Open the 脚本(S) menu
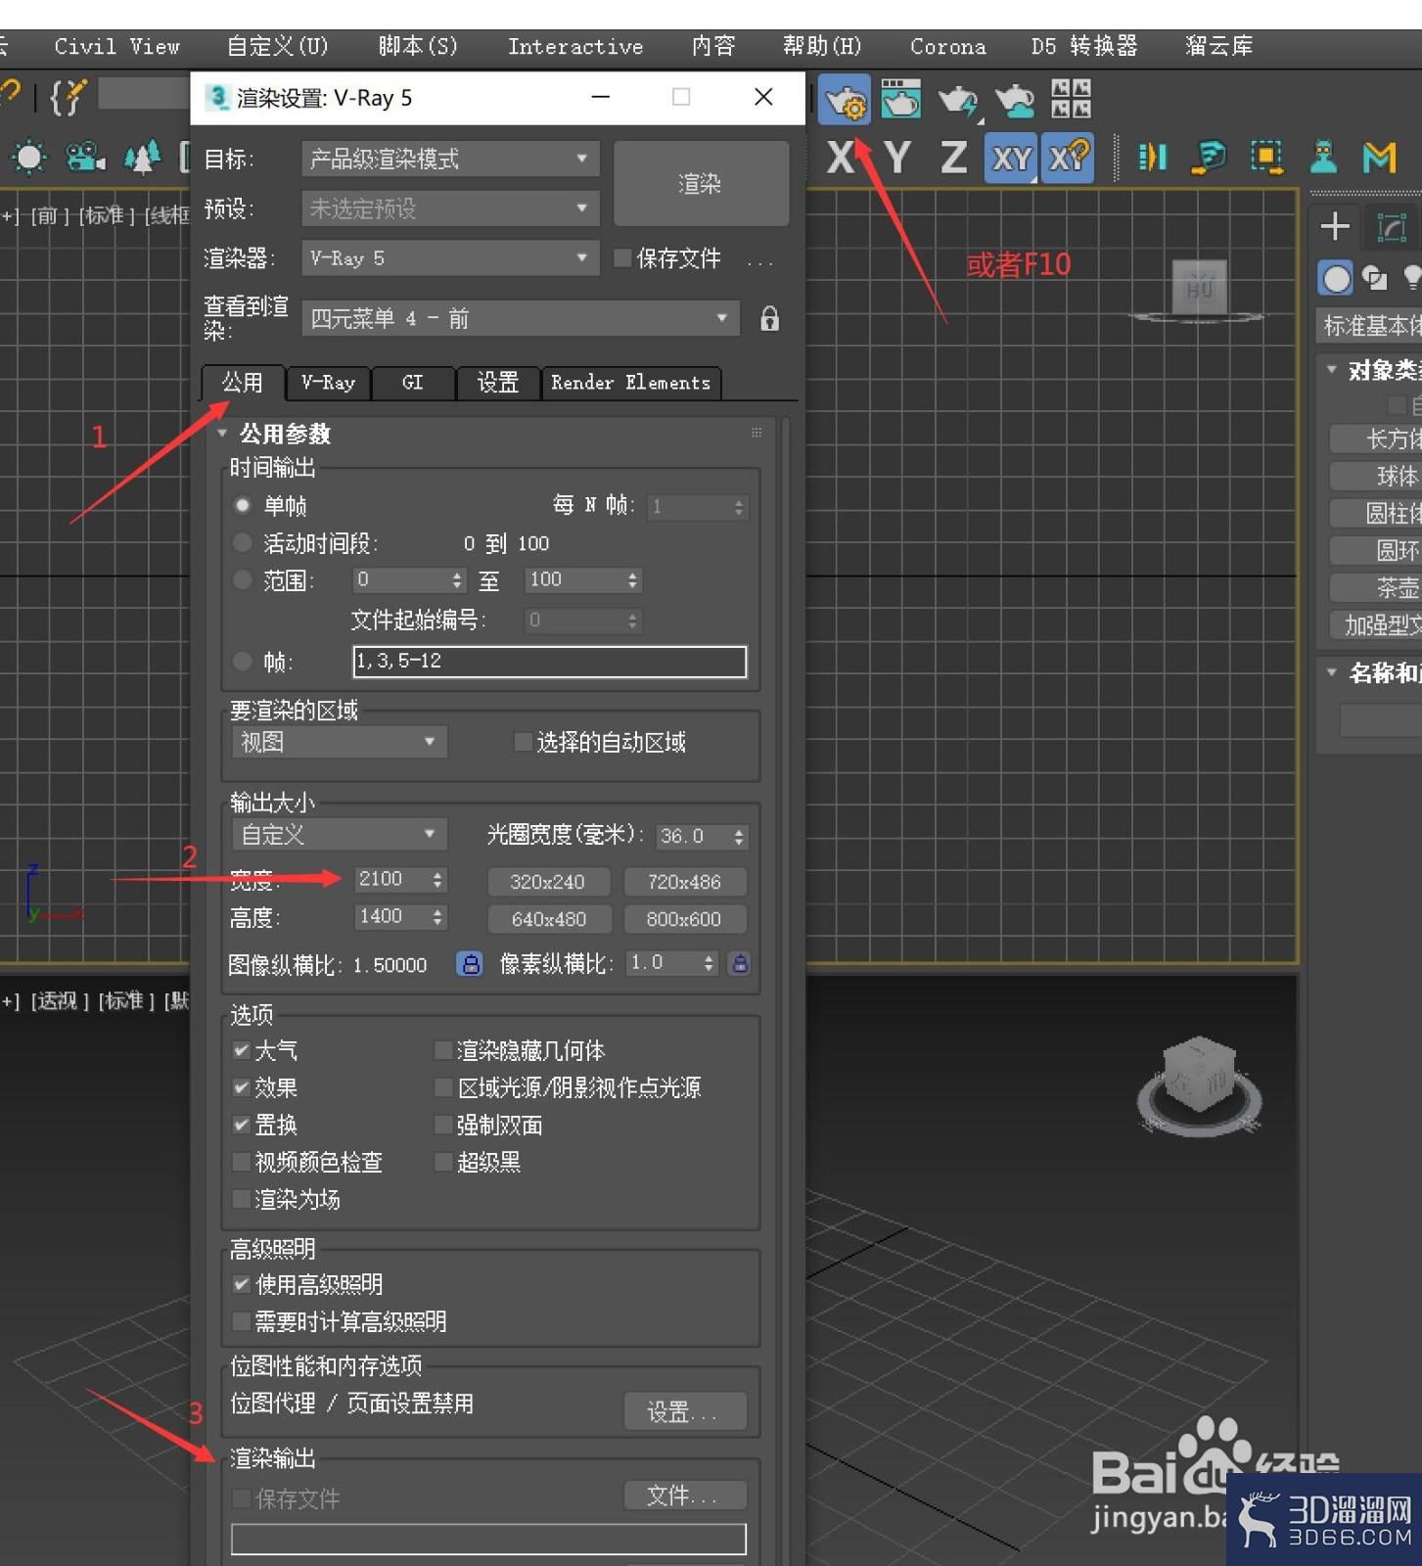The width and height of the screenshot is (1422, 1566). point(418,47)
